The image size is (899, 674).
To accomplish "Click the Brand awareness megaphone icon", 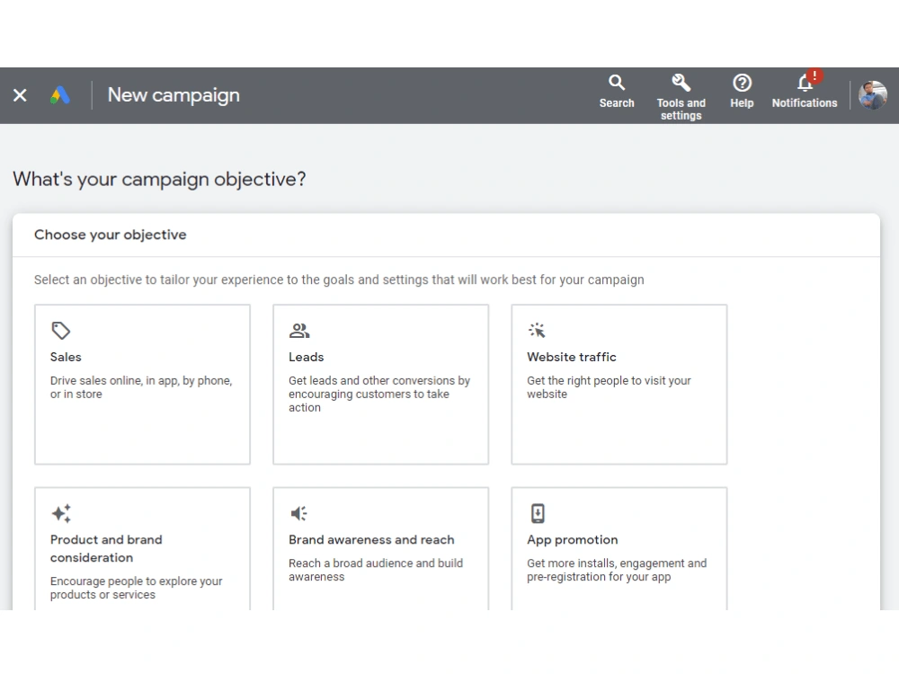I will click(298, 513).
